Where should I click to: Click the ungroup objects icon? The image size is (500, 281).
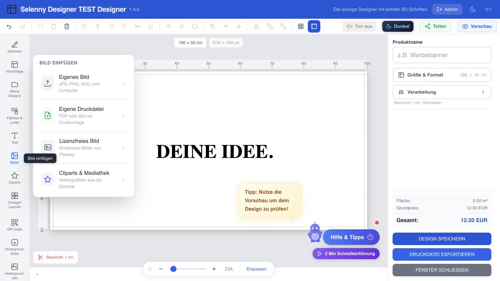[283, 27]
